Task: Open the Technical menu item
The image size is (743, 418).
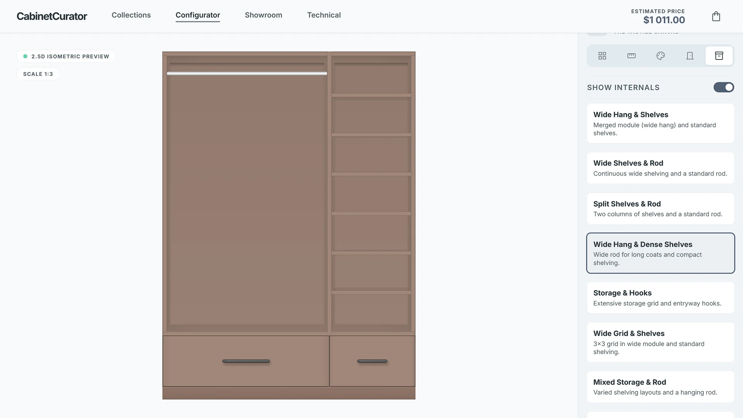Action: click(324, 15)
